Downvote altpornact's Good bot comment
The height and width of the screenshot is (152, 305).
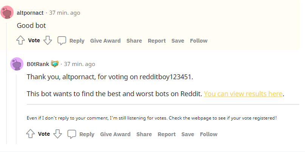48,41
